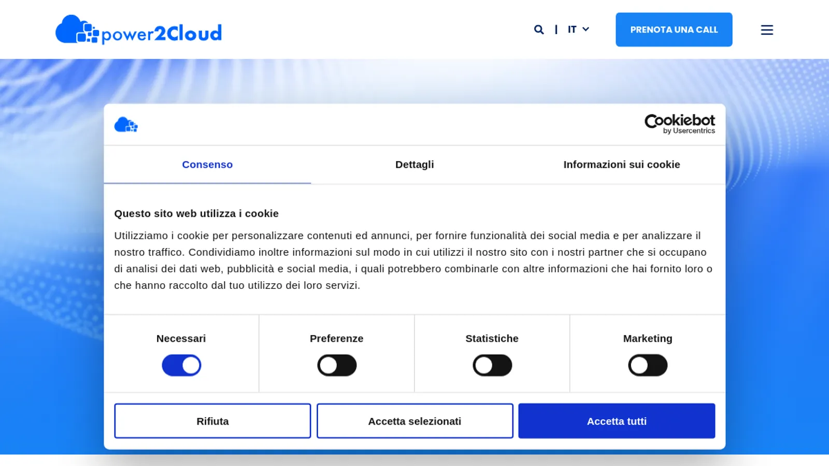Click the heading 'Questo sito web utilizza i cookie'
The width and height of the screenshot is (829, 466).
pos(196,214)
